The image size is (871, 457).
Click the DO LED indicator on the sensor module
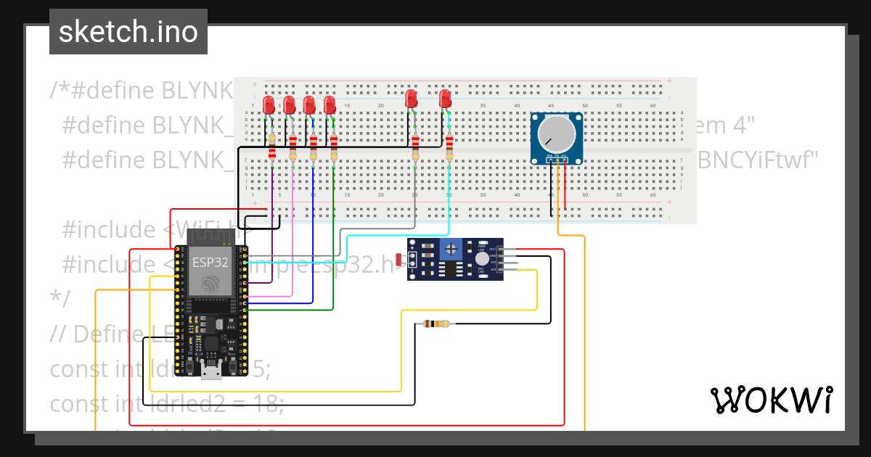[483, 276]
